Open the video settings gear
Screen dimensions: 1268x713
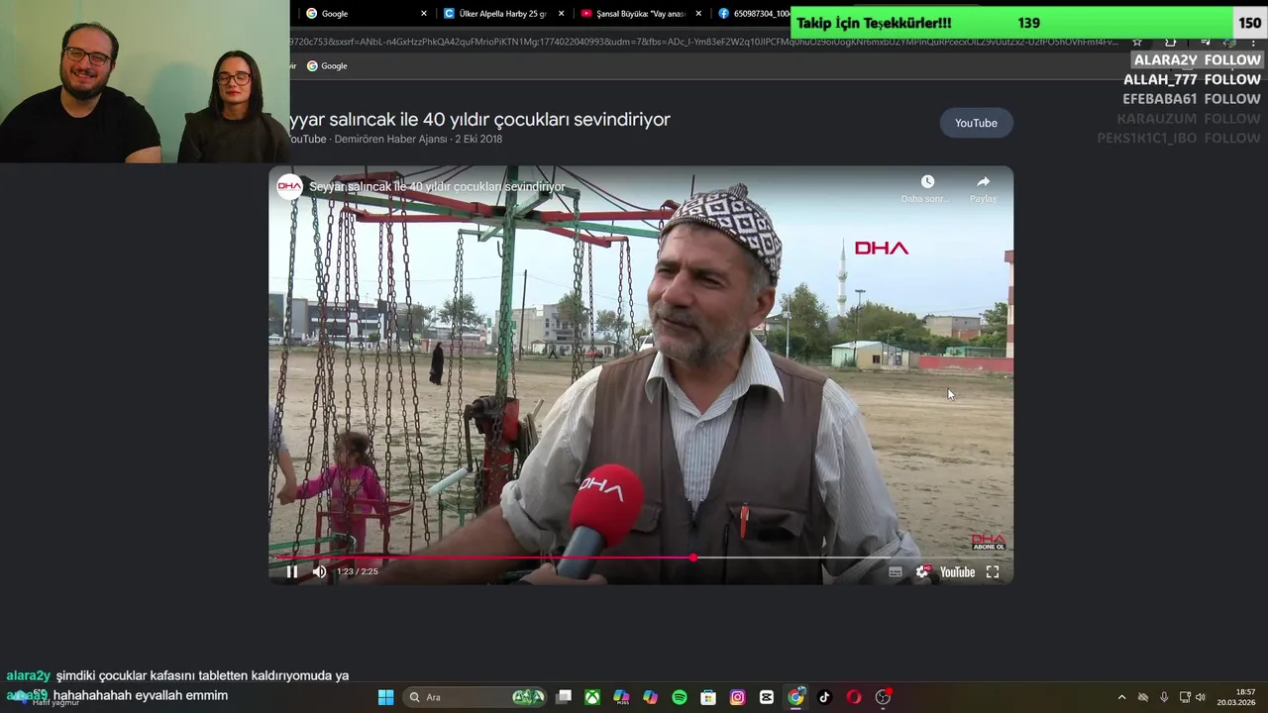[923, 572]
